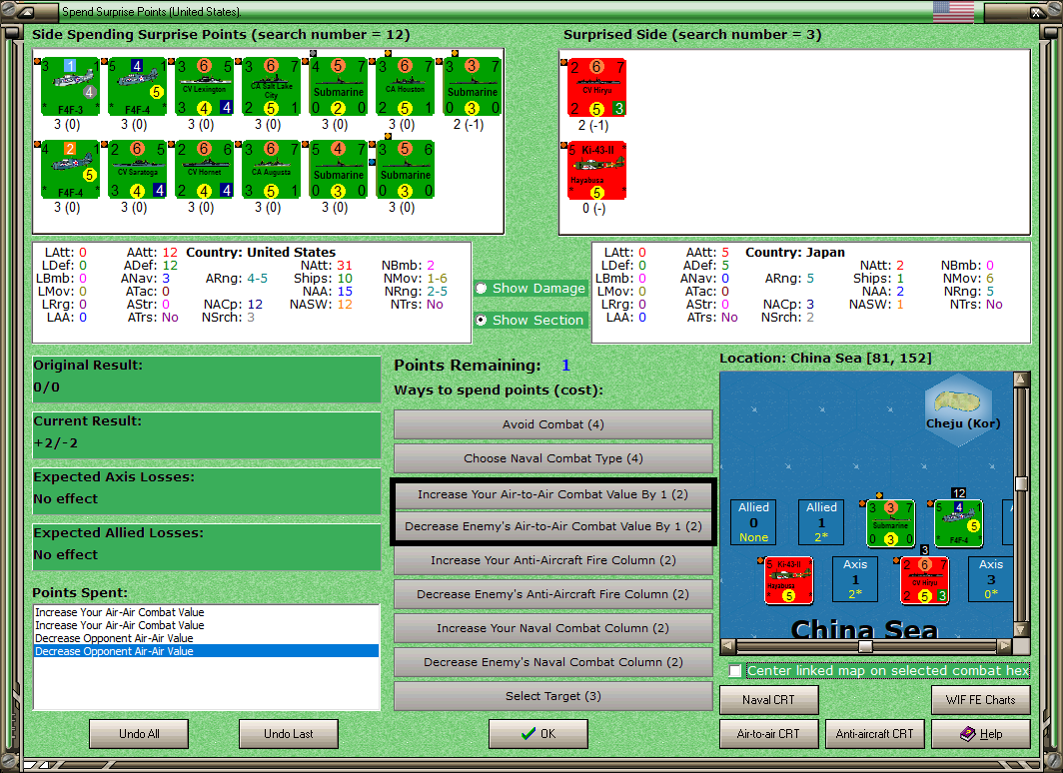Image resolution: width=1063 pixels, height=773 pixels.
Task: Click the Allied 0 None sea box marker
Action: coord(754,522)
